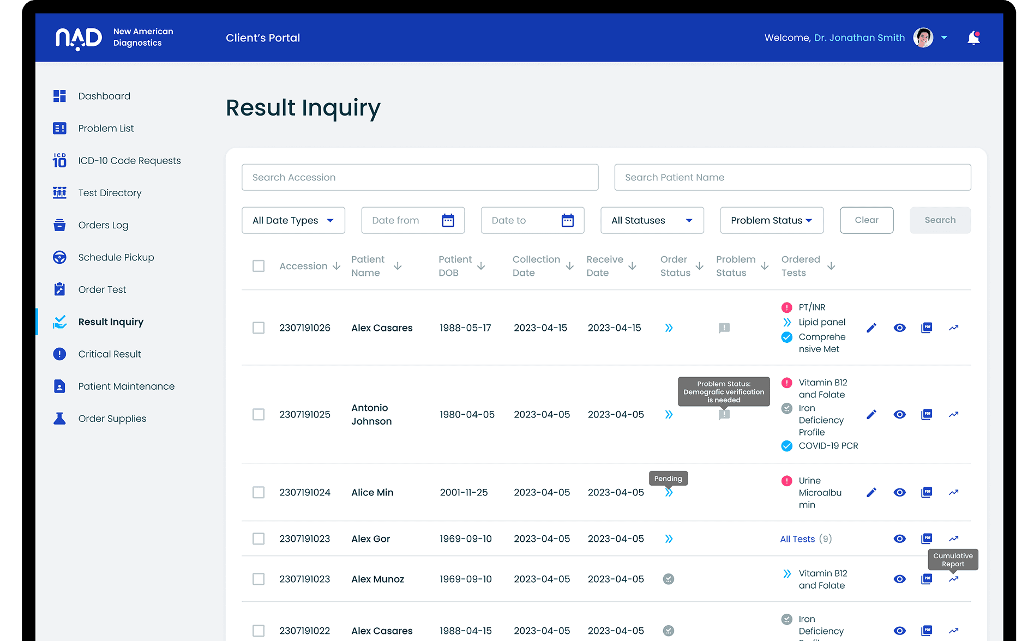Click Dr. Jonathan Smith's avatar
The image size is (1034, 641).
923,38
